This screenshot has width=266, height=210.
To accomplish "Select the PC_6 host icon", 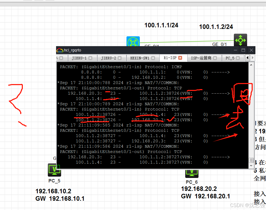I will pos(192,174).
